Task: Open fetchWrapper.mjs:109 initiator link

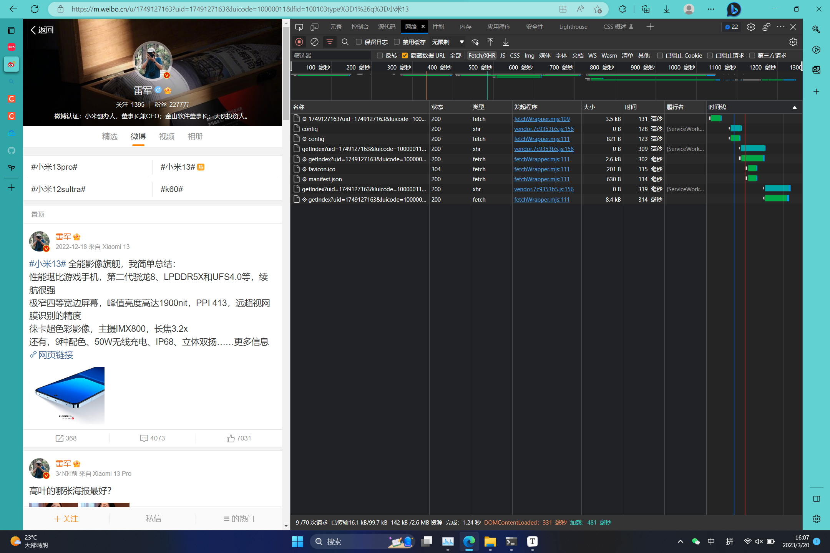Action: [x=542, y=119]
